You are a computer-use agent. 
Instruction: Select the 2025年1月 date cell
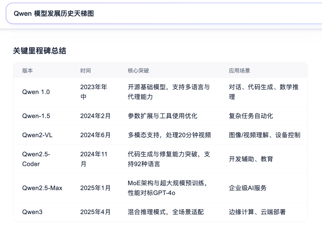pos(95,188)
